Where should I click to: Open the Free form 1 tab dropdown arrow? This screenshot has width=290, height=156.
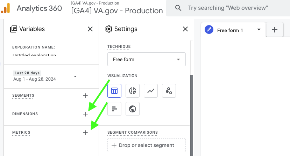click(x=259, y=30)
